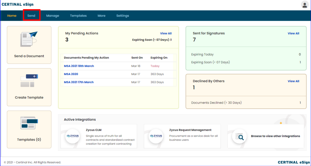View all Sent for Signatures
The width and height of the screenshot is (311, 166).
293,33
